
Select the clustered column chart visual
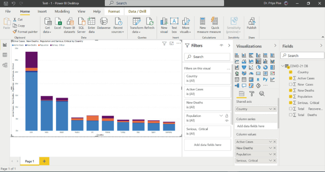[x=258, y=55]
